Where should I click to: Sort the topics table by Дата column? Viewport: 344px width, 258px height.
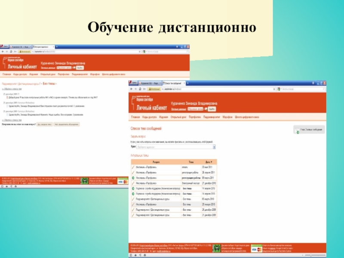(209, 162)
